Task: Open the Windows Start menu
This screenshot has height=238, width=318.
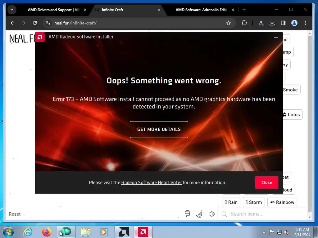Action: (8, 232)
